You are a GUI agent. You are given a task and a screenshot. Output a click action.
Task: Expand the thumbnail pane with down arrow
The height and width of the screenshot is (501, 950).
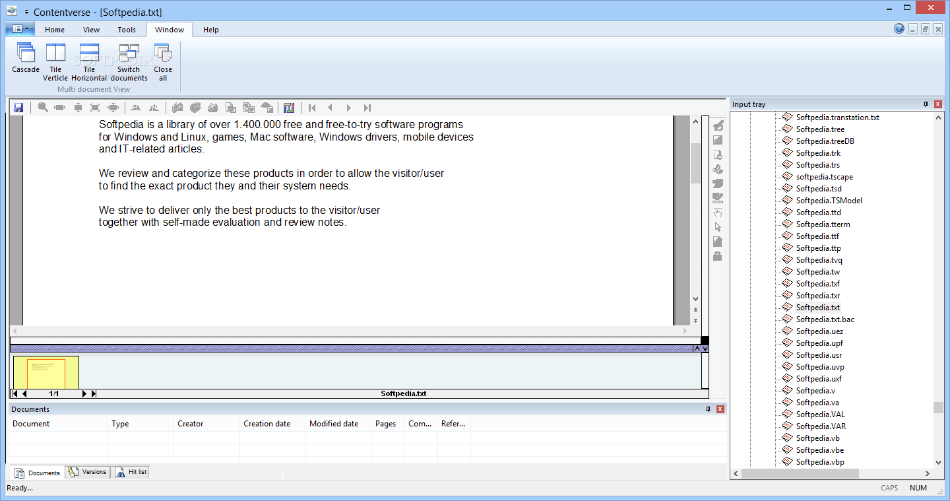705,349
